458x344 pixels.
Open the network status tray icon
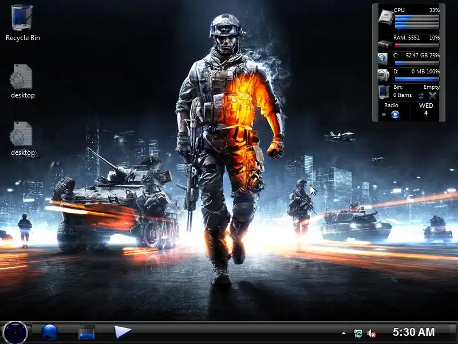coord(357,333)
